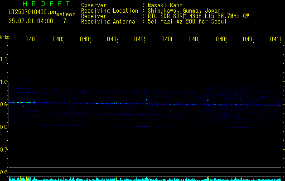The height and width of the screenshot is (181, 285).
Task: Click the date 25.07.01 04:00 text
Action: pos(31,21)
